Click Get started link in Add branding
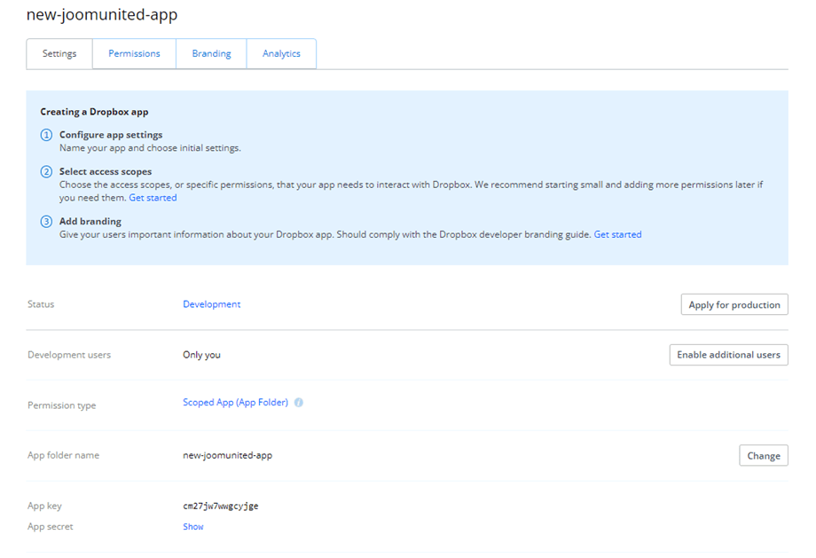Image resolution: width=816 pixels, height=558 pixels. pyautogui.click(x=617, y=235)
